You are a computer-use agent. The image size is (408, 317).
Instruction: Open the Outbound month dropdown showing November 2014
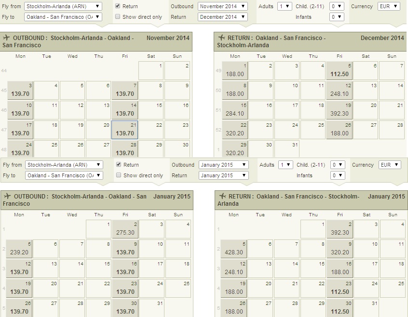(222, 6)
